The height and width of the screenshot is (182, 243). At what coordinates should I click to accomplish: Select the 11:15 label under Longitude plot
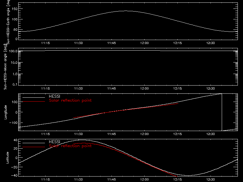pos(45,134)
